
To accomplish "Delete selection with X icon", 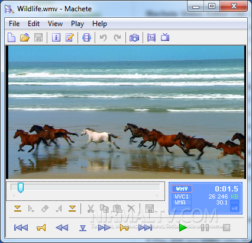I will [131, 209].
